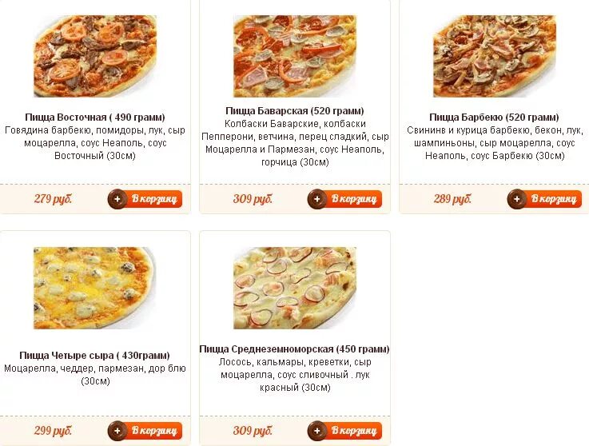Add Пицца Баварская using В корзину button
The width and height of the screenshot is (589, 446).
pos(344,199)
